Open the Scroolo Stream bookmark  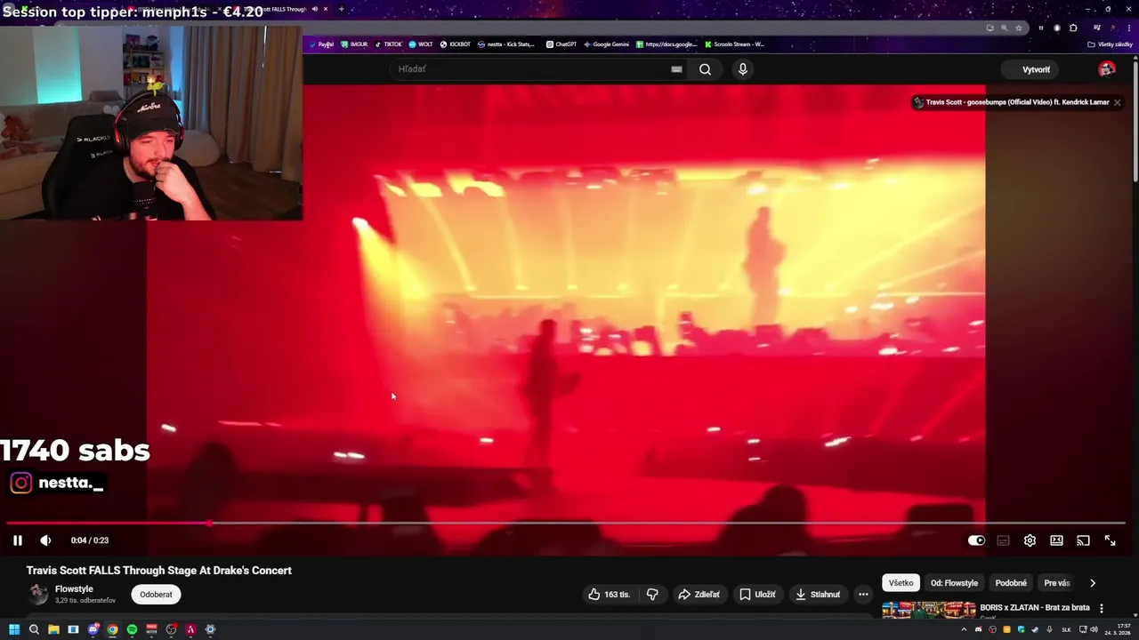tap(734, 44)
